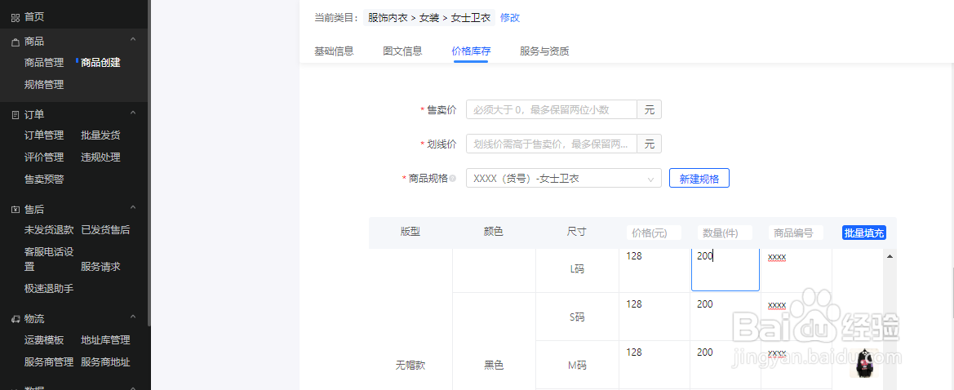The image size is (954, 390).
Task: Collapse the 商品 sidebar section
Action: tap(133, 40)
